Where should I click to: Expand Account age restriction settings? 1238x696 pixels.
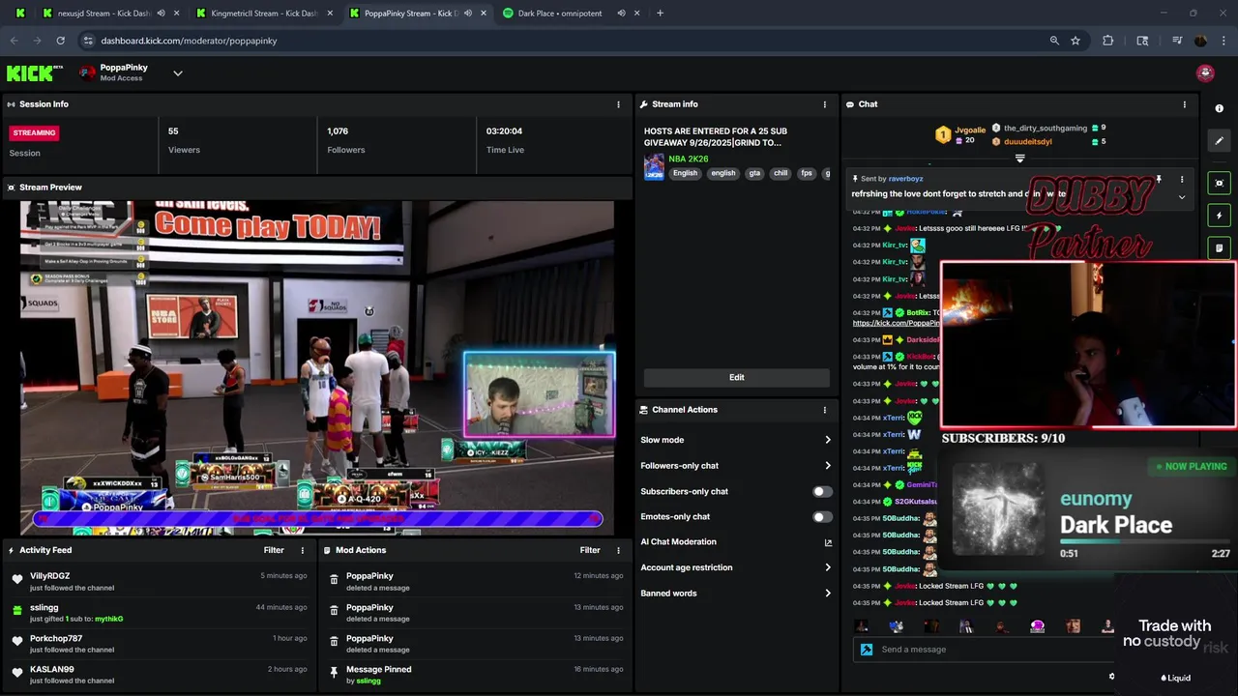(828, 567)
